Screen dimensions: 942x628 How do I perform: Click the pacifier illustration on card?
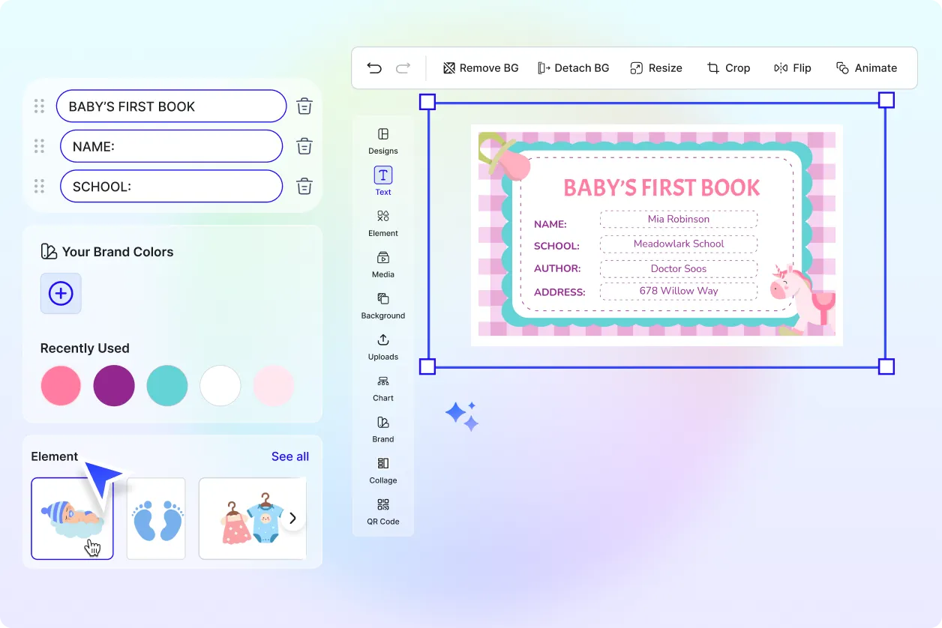coord(504,156)
